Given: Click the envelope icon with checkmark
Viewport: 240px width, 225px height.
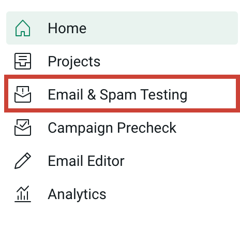Looking at the screenshot, I should point(23,128).
